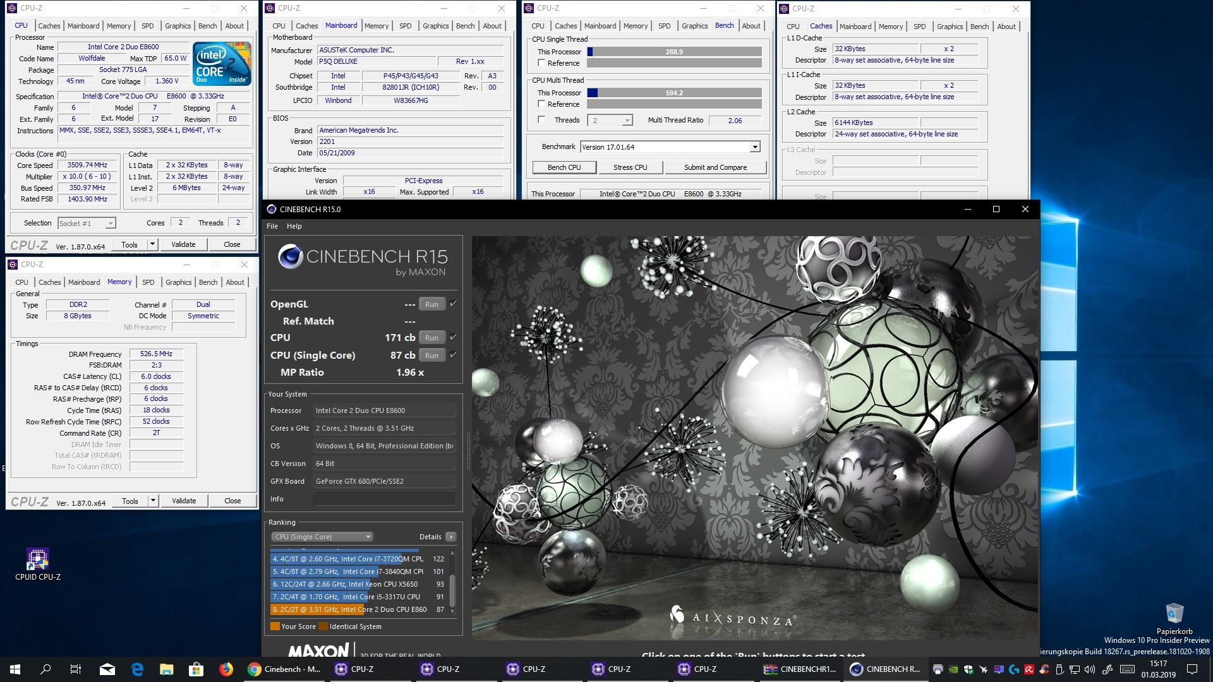Click the Ranking Details arrow icon
1213x682 pixels.
[x=450, y=537]
